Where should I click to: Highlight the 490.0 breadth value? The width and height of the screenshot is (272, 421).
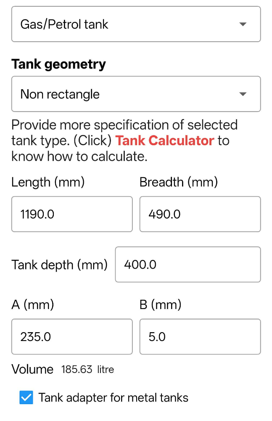pyautogui.click(x=164, y=214)
